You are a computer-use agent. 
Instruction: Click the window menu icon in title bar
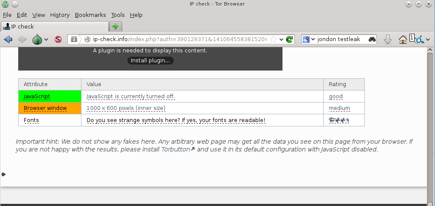(x=5, y=4)
